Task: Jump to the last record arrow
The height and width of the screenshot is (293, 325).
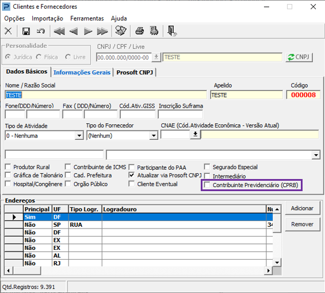Action: (102, 31)
